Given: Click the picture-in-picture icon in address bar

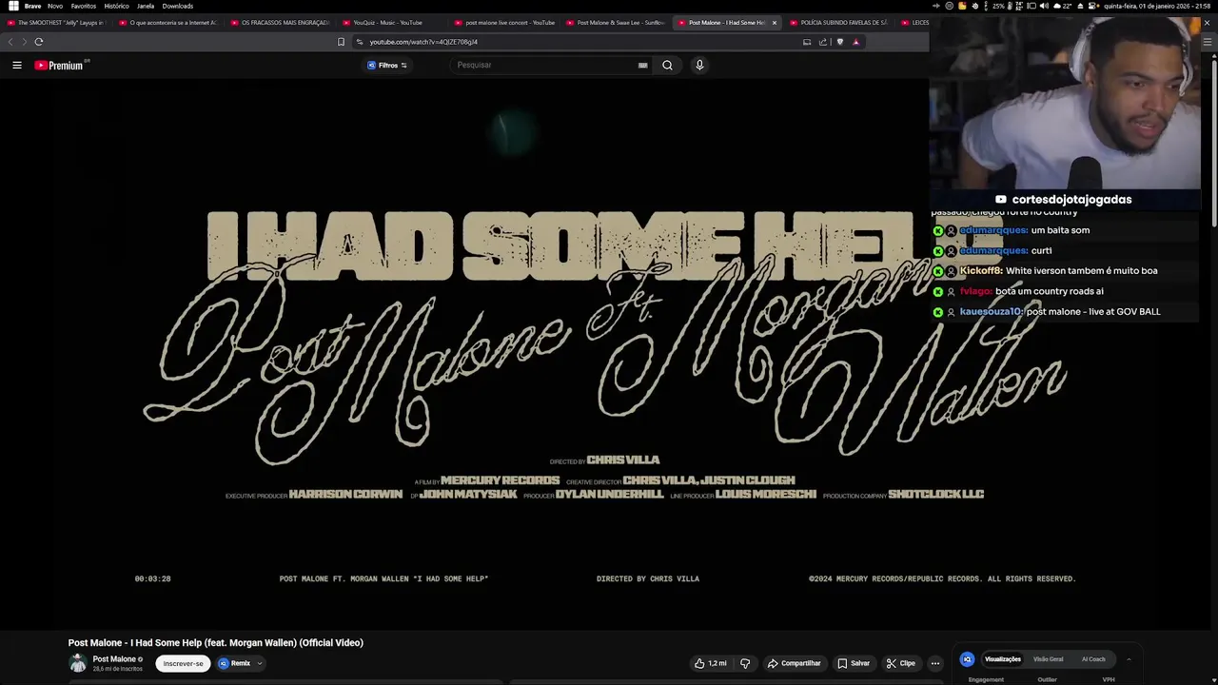Looking at the screenshot, I should 807,41.
